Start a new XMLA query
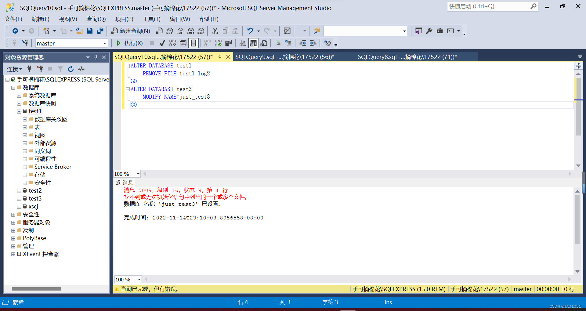This screenshot has width=586, height=311. tap(190, 31)
